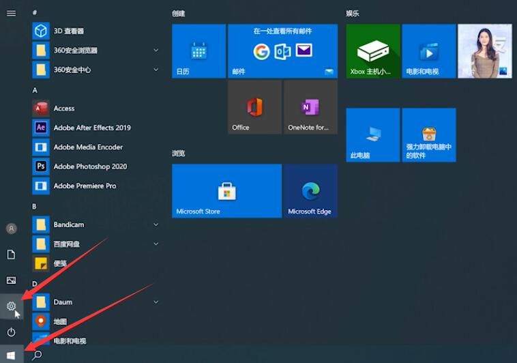Launch Adobe Photoshop 2020
The height and width of the screenshot is (363, 517).
pos(95,166)
